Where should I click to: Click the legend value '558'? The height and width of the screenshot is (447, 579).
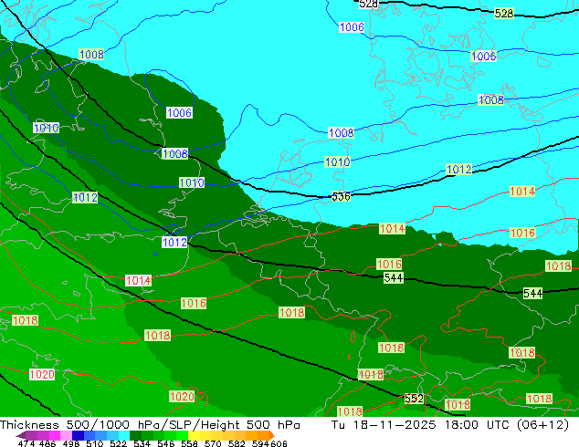coord(189,443)
